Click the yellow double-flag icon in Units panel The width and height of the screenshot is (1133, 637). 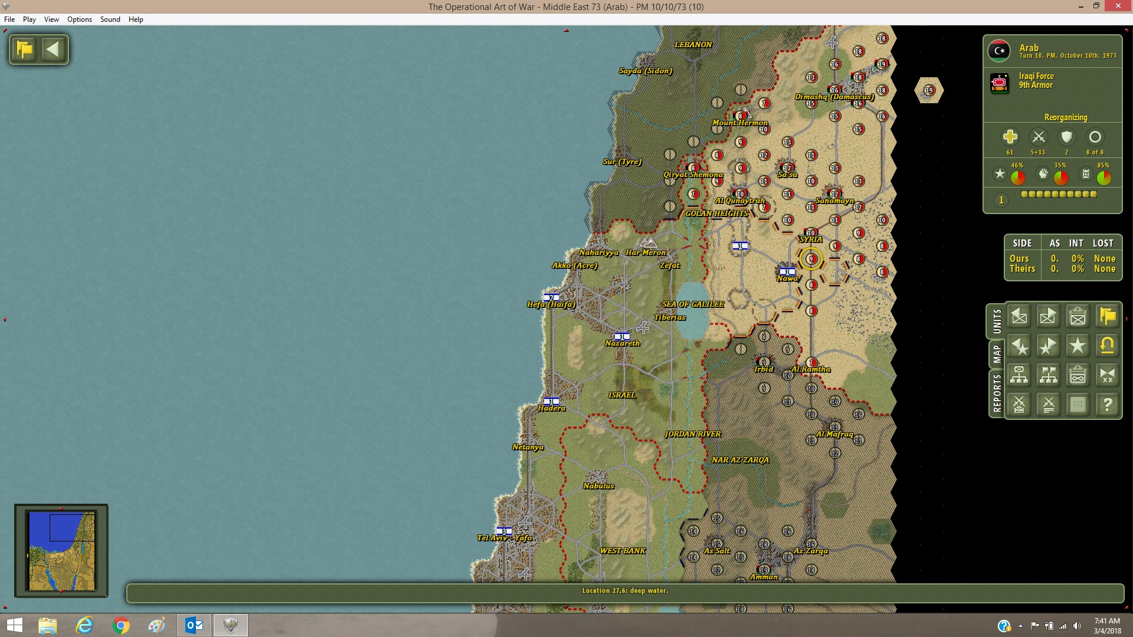(1107, 316)
